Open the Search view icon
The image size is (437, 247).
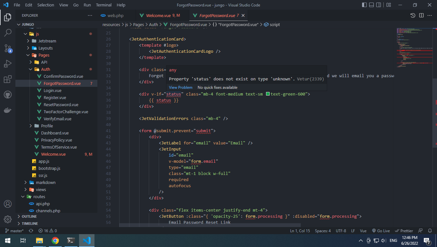8,32
